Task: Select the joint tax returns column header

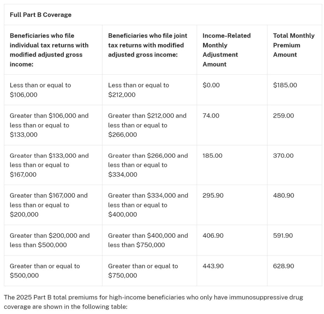Action: click(147, 45)
